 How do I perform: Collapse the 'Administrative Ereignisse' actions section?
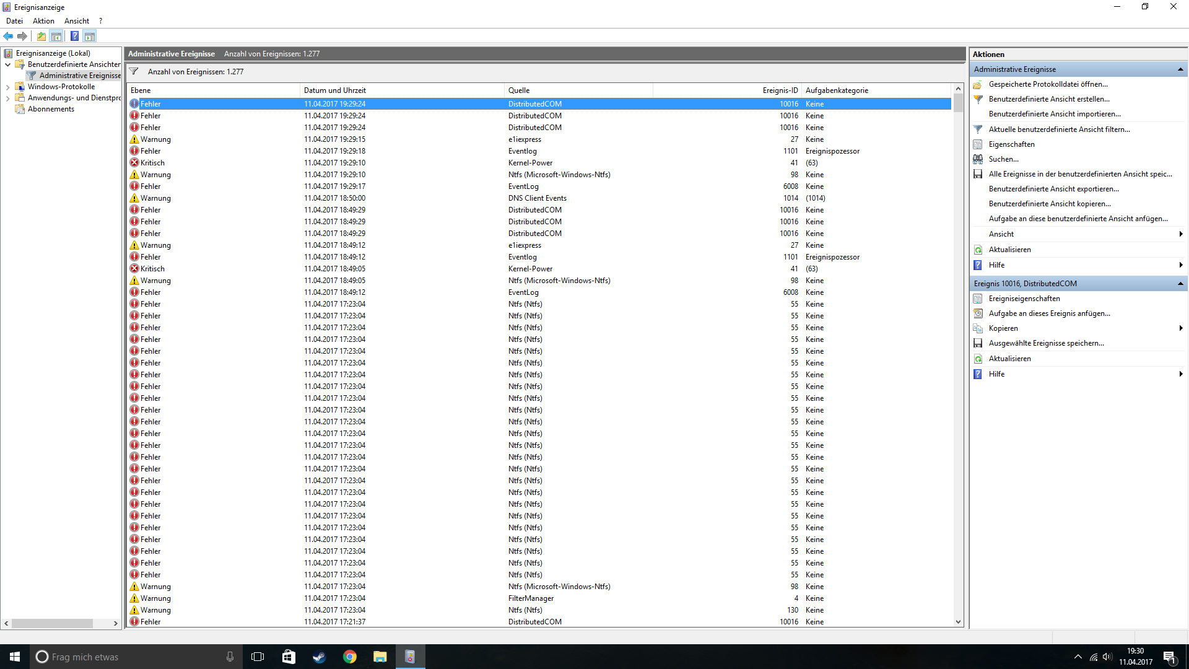pos(1180,69)
